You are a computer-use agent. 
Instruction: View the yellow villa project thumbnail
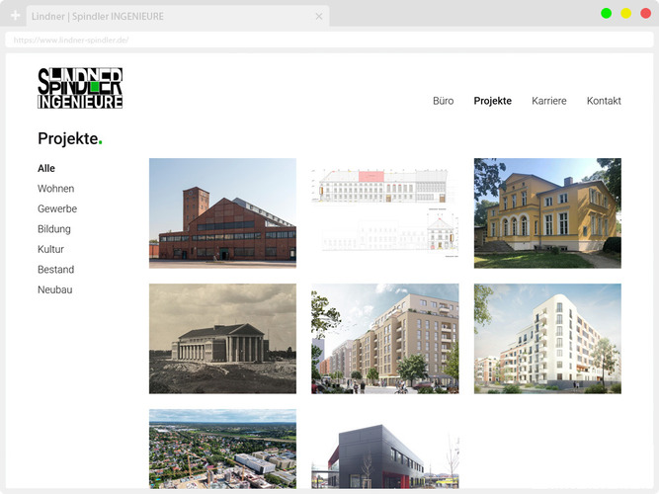(547, 212)
